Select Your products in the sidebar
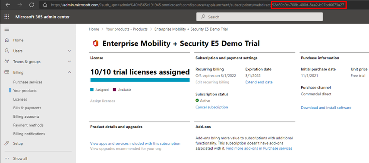Image resolution: width=369 pixels, height=163 pixels. pyautogui.click(x=25, y=90)
